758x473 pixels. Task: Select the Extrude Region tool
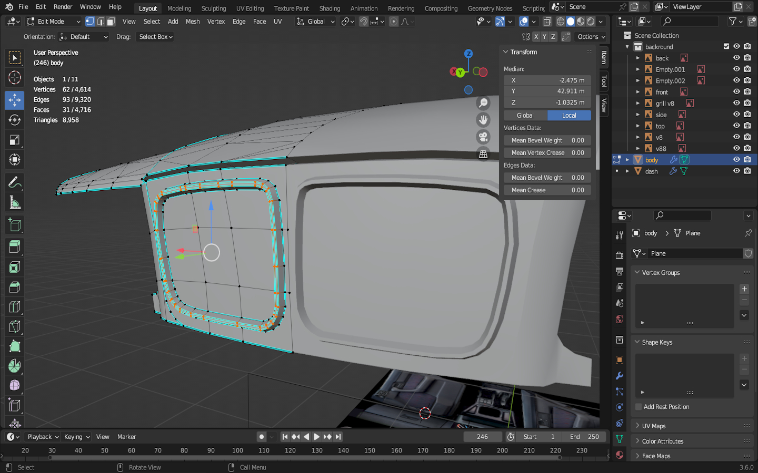(x=15, y=246)
